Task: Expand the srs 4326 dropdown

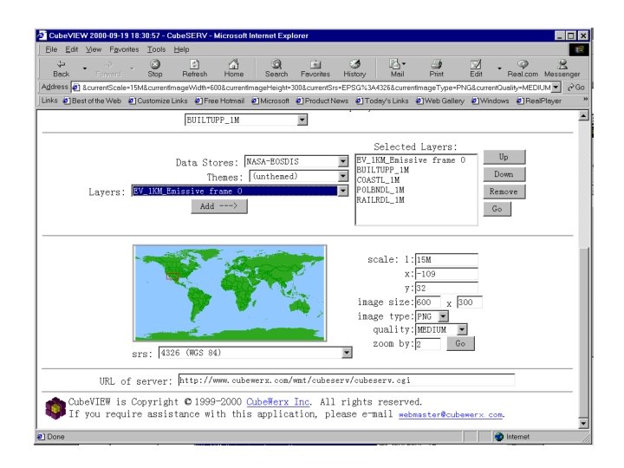Action: coord(347,353)
